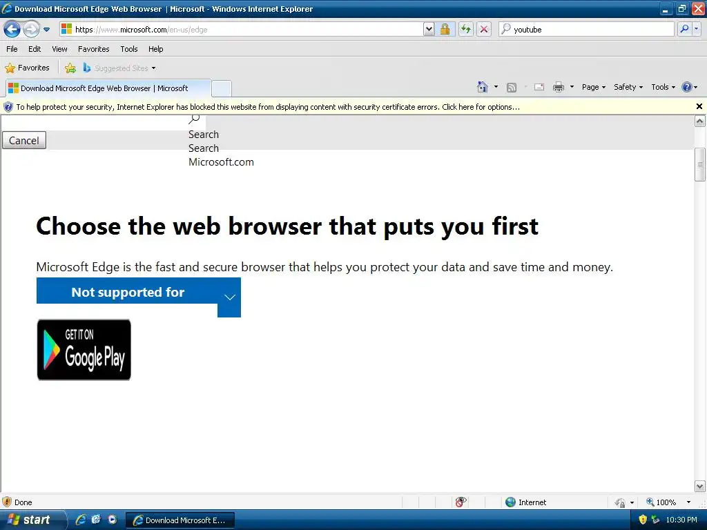Click the Forward navigation arrow
707x530 pixels.
(30, 30)
